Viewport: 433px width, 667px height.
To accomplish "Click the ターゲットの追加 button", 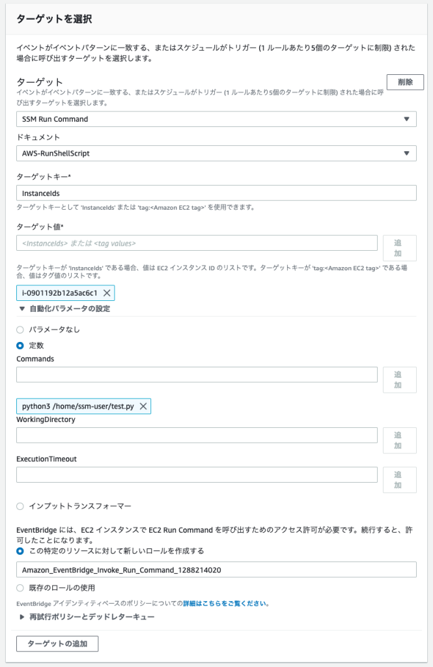I will [x=57, y=644].
